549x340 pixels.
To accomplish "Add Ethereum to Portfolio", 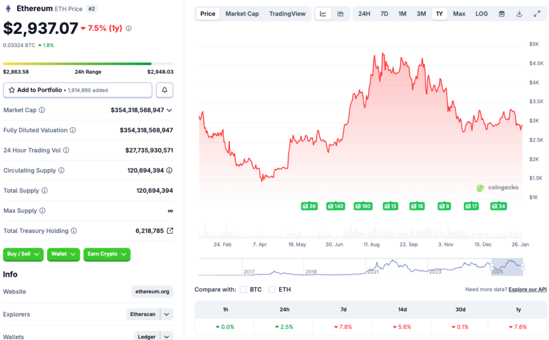I will pos(77,90).
